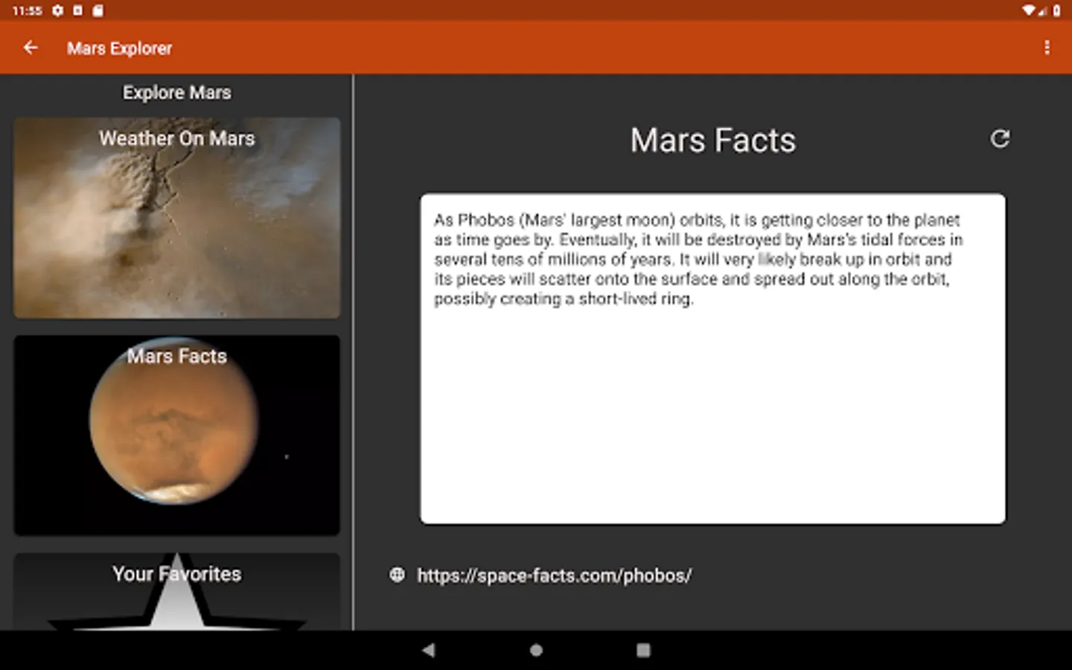Image resolution: width=1072 pixels, height=670 pixels.
Task: Click the Wi-Fi status icon
Action: coord(1029,10)
